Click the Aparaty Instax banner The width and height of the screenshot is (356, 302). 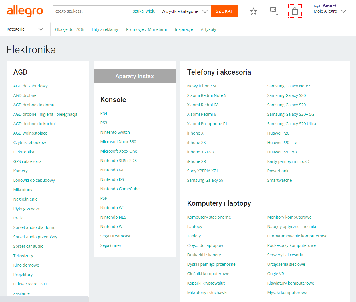click(x=135, y=76)
